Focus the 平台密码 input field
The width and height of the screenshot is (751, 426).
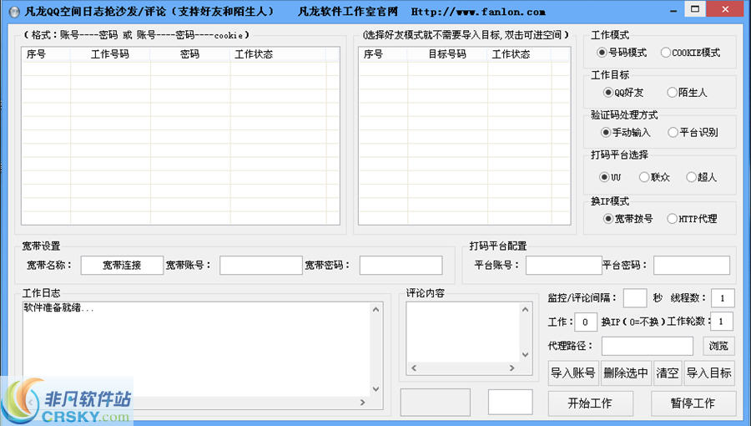[x=692, y=266]
